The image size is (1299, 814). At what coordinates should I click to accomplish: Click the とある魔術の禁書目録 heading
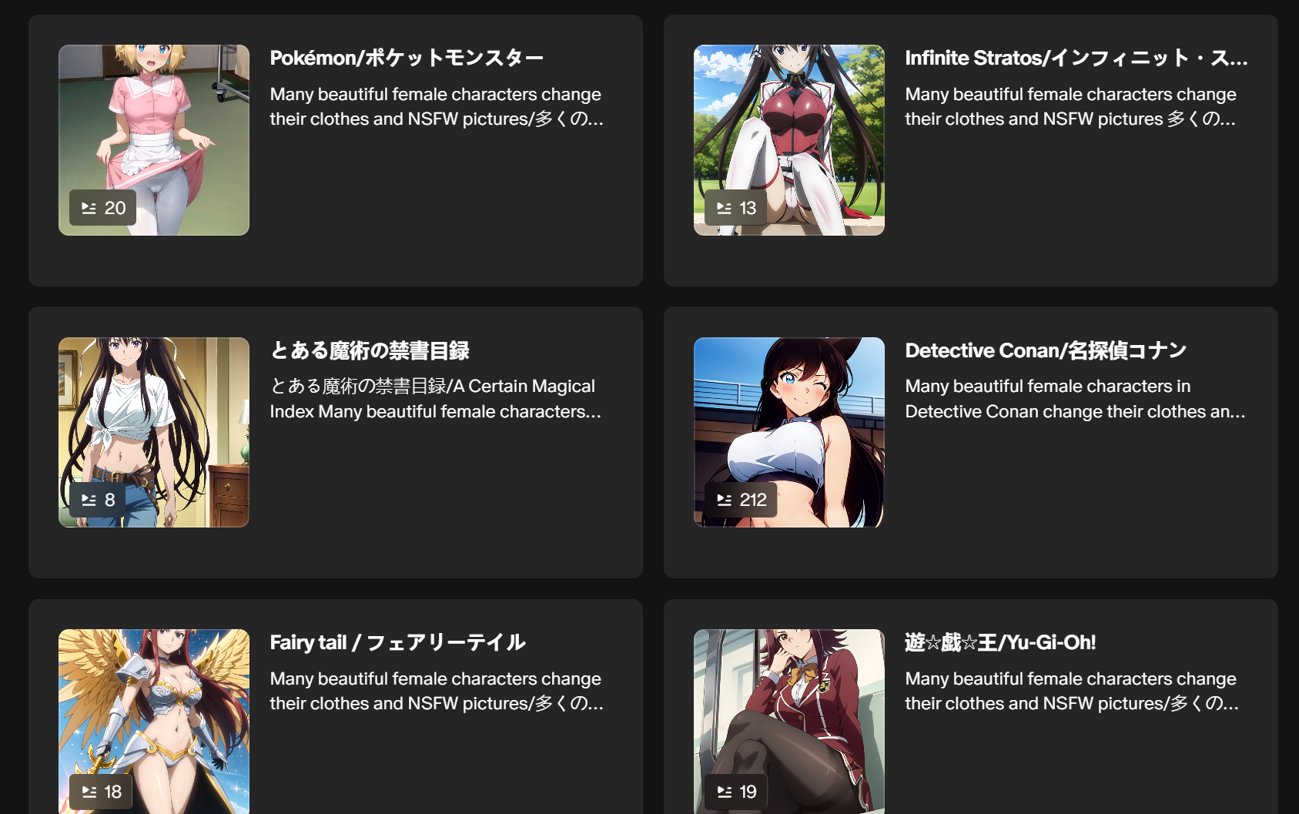tap(370, 350)
